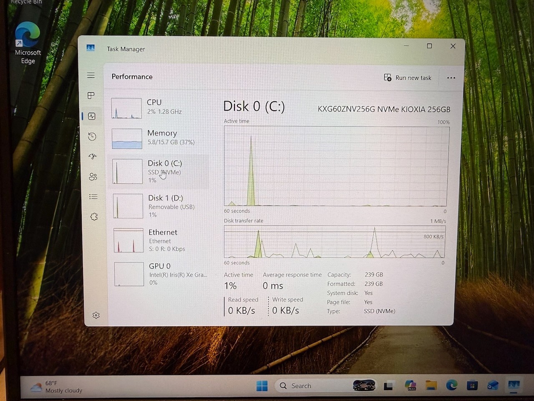Image resolution: width=534 pixels, height=401 pixels.
Task: Open the Services page puzzle icon
Action: coord(94,216)
